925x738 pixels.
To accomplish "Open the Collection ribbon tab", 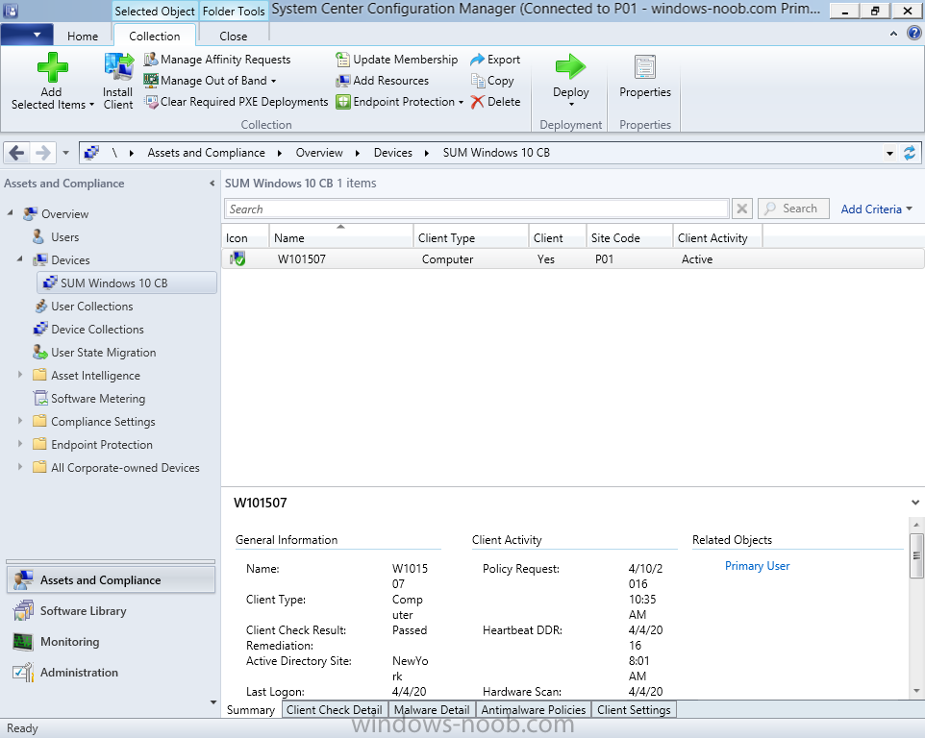I will tap(155, 36).
